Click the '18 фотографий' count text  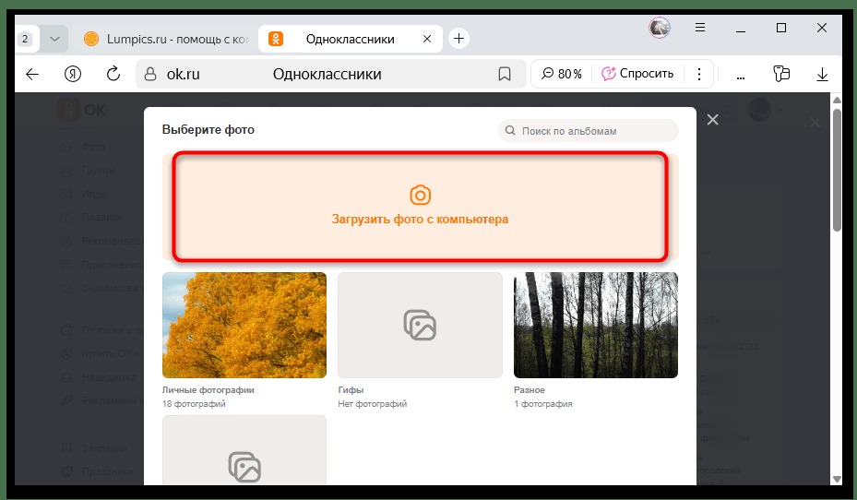coord(194,404)
